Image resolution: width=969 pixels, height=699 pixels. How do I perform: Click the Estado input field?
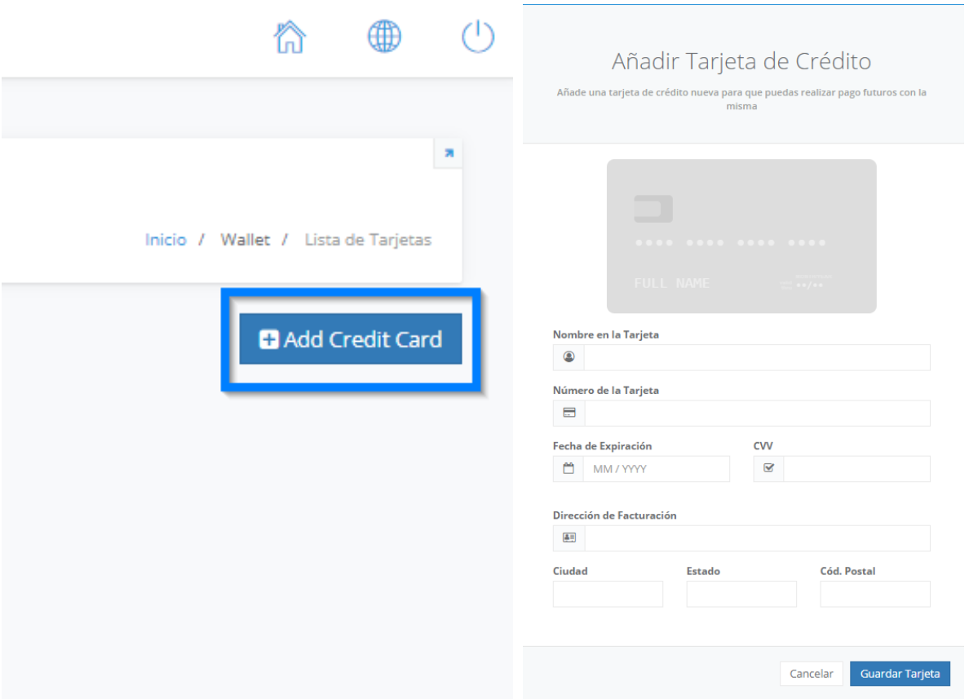[741, 594]
